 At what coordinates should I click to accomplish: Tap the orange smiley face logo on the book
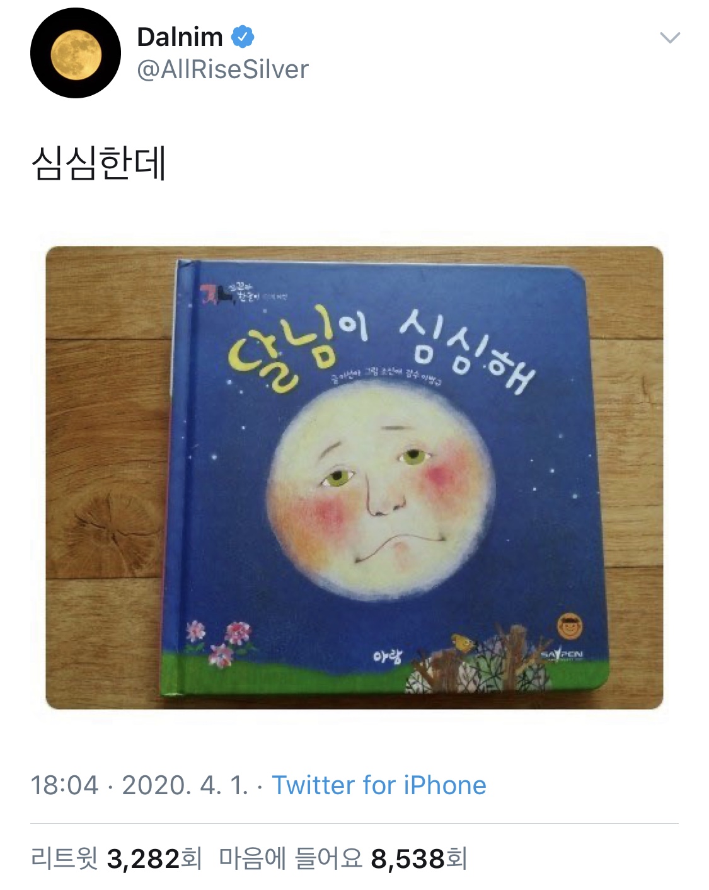pos(570,627)
